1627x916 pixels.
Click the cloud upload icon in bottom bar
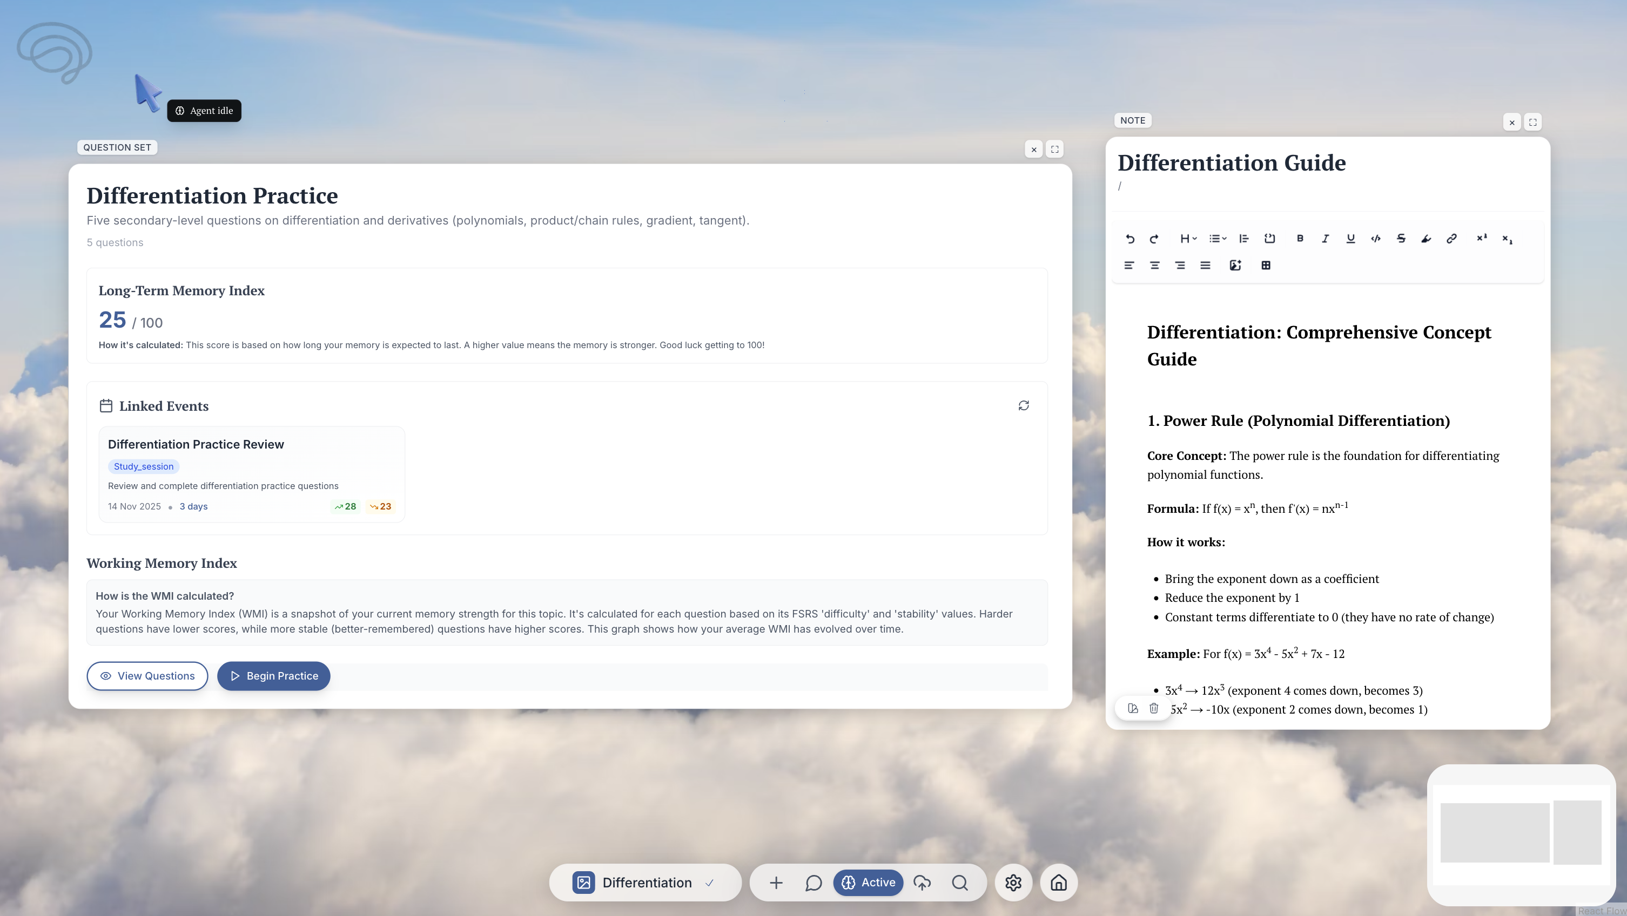point(922,883)
